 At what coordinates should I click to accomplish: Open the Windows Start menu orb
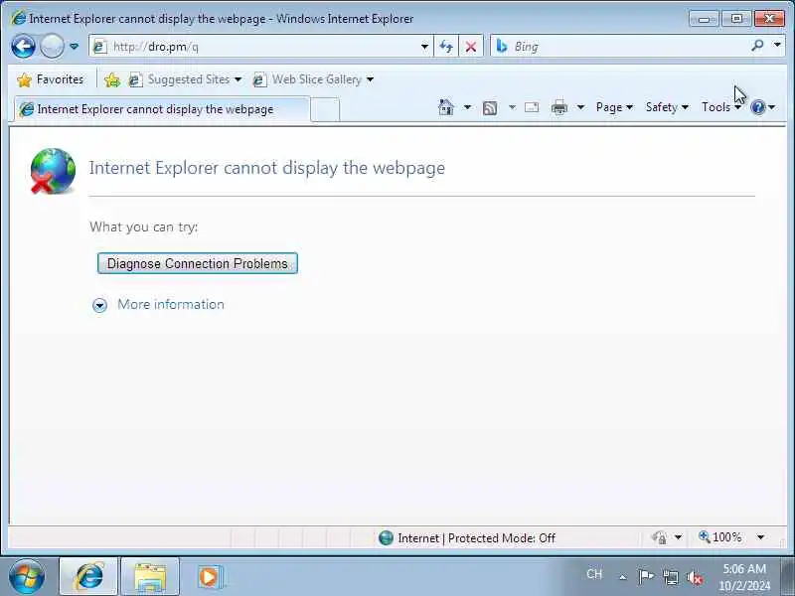click(x=27, y=577)
